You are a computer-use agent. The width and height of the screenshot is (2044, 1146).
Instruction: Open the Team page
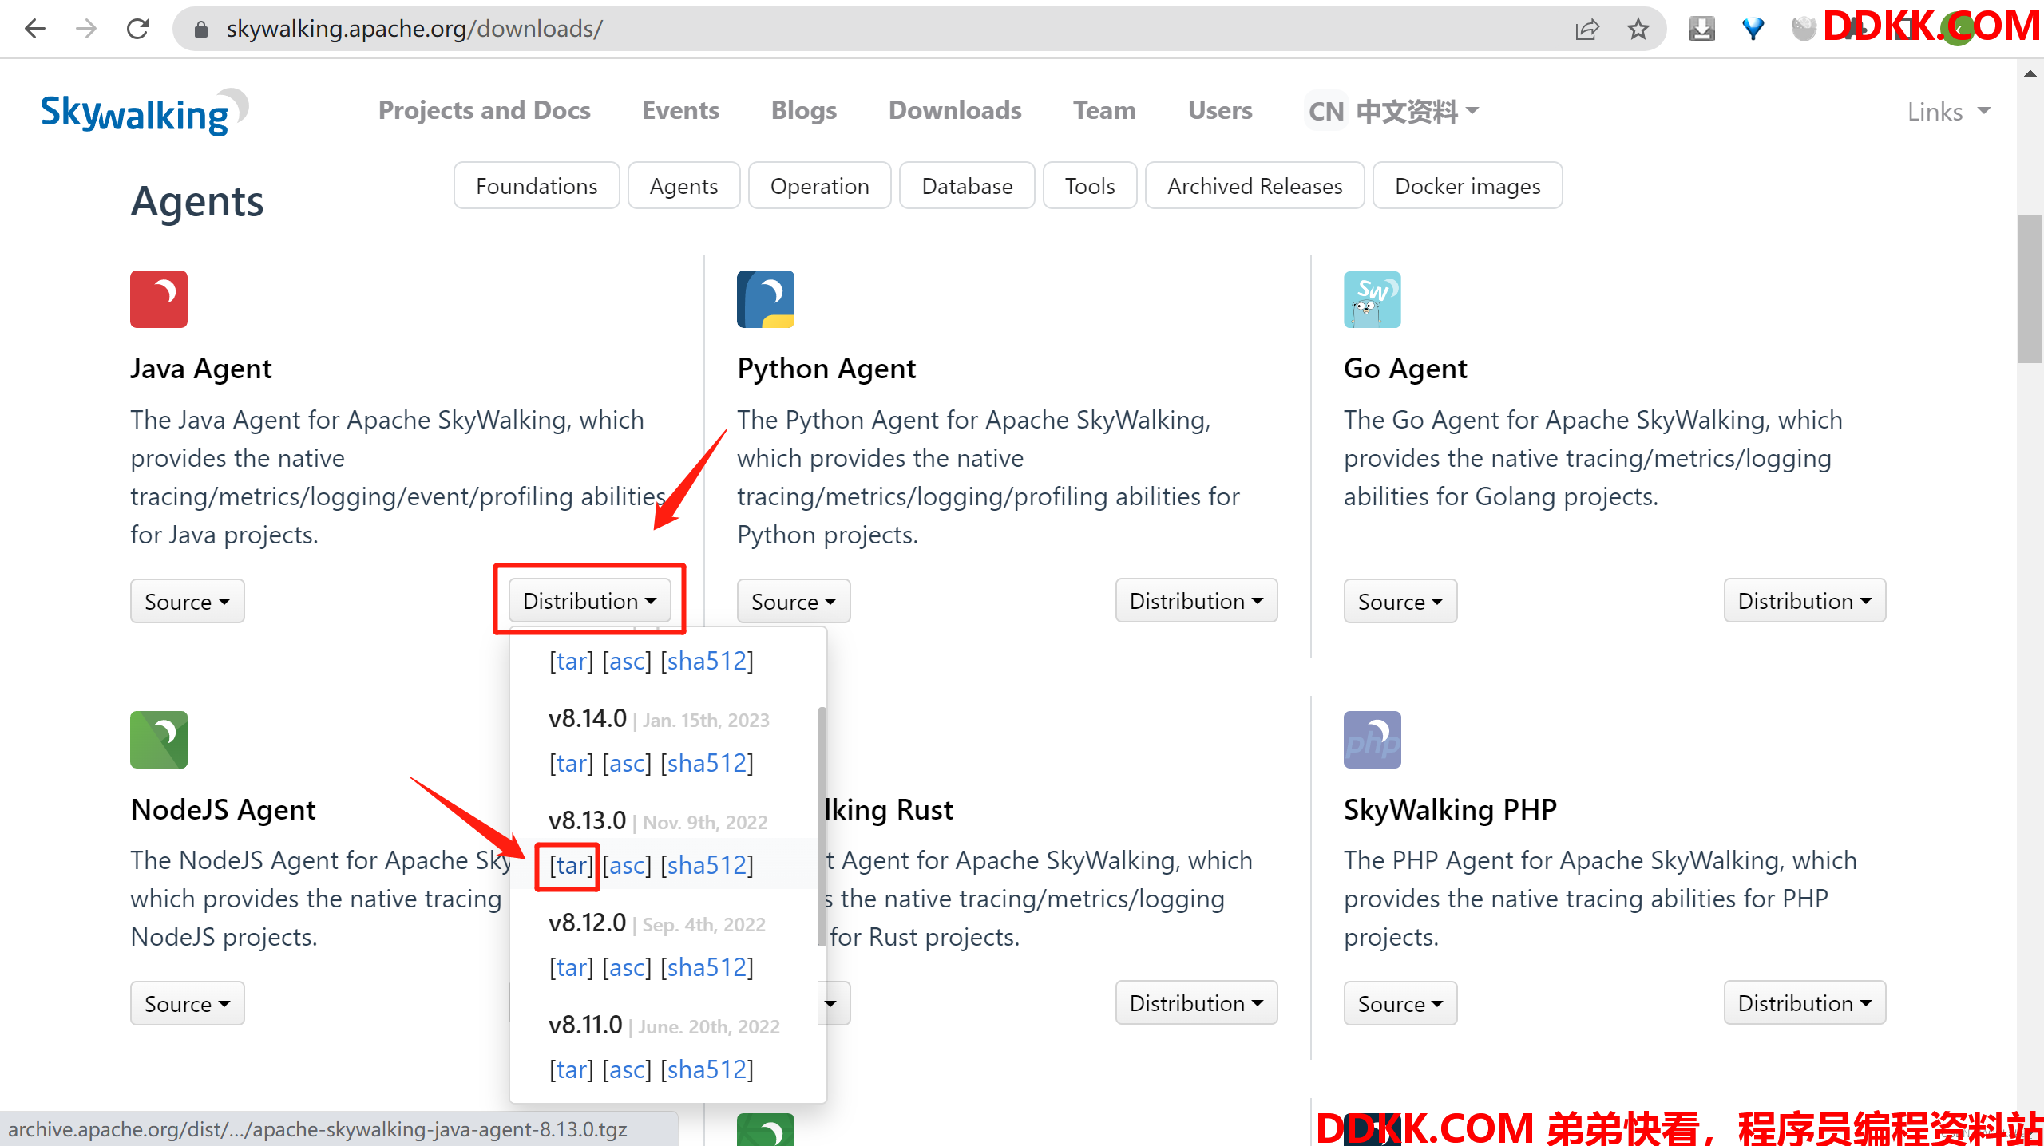pos(1104,110)
